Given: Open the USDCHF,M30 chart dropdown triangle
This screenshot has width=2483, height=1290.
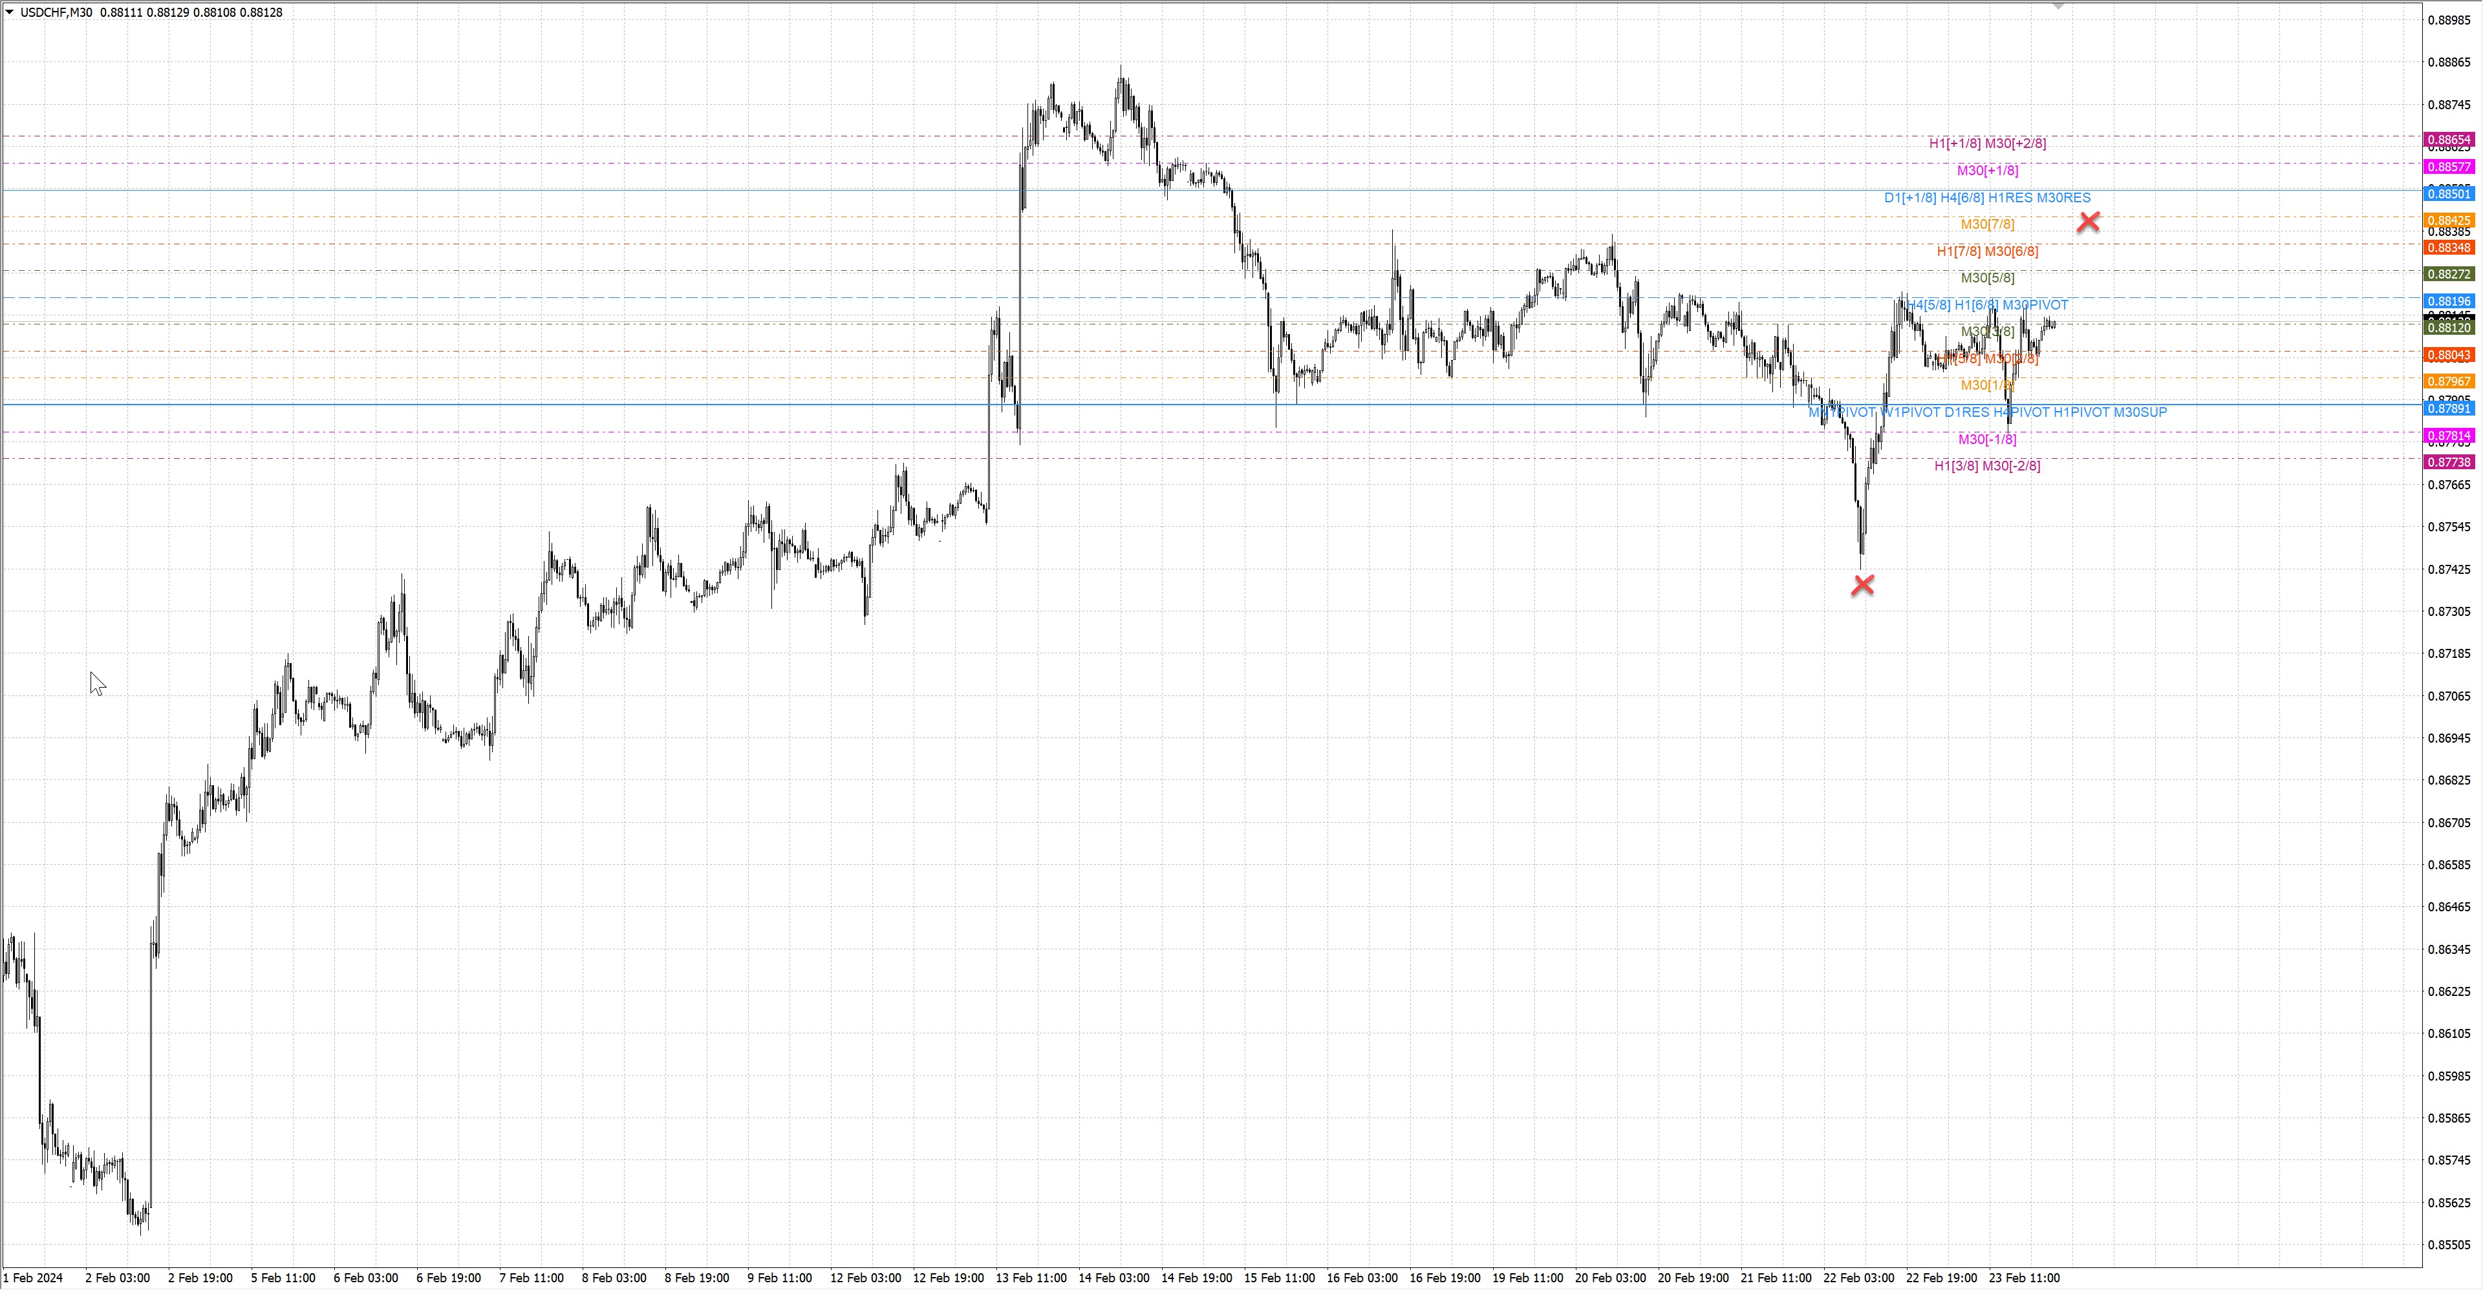Looking at the screenshot, I should [x=10, y=12].
